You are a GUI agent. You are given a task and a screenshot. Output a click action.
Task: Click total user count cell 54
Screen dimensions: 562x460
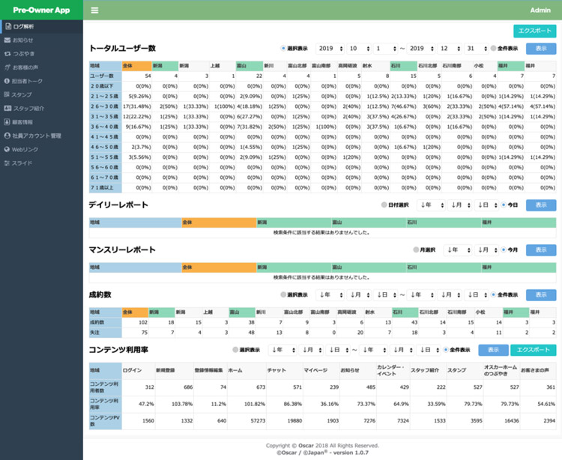(x=137, y=76)
